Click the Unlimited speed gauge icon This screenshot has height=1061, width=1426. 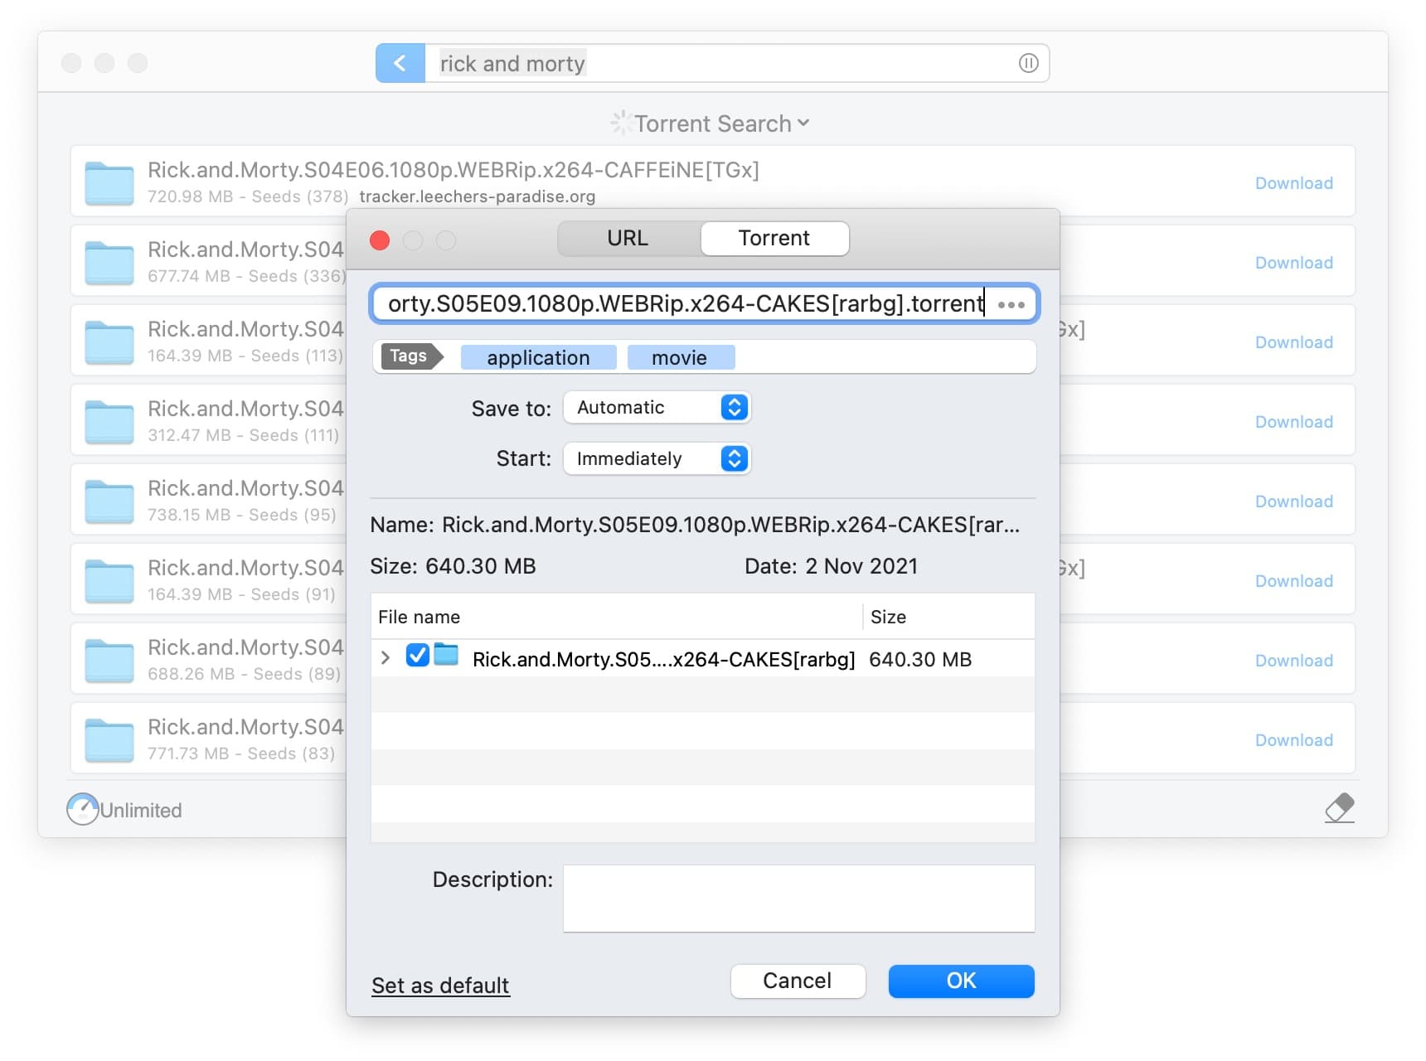click(x=82, y=809)
